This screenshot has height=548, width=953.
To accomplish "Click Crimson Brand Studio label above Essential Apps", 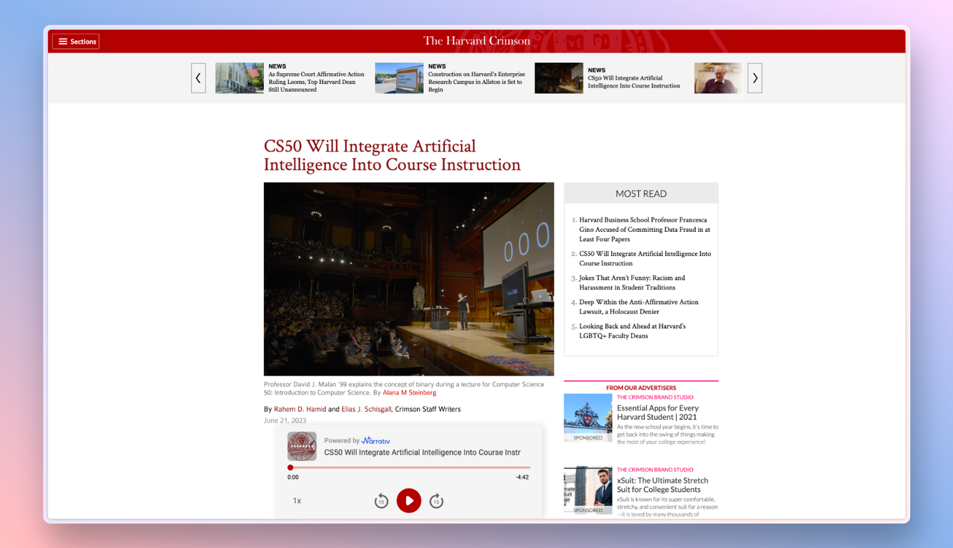I will click(655, 397).
